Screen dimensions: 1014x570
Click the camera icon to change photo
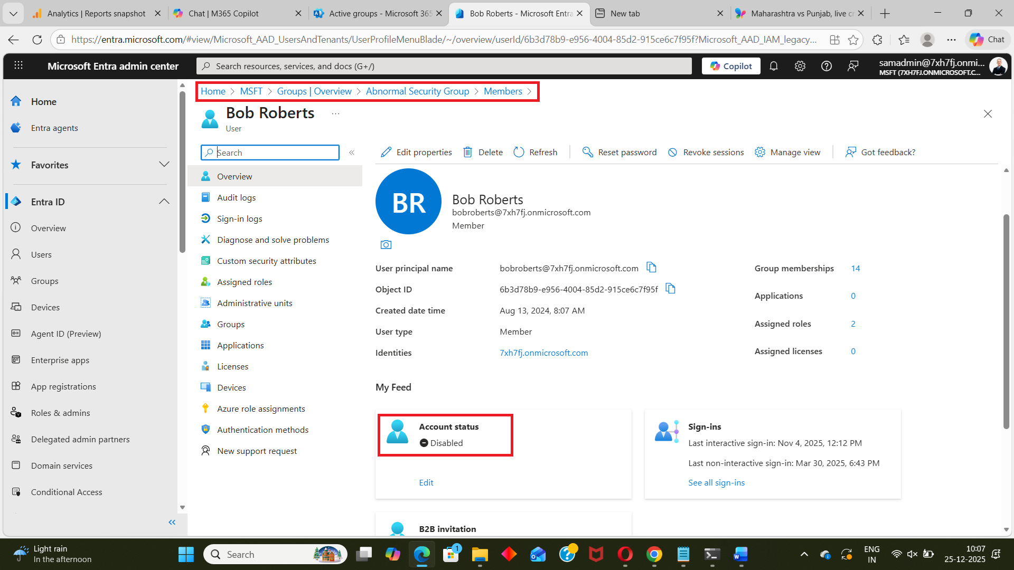386,244
